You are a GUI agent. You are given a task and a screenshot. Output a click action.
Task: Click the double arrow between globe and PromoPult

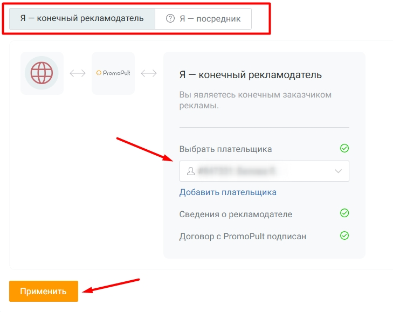click(x=78, y=73)
